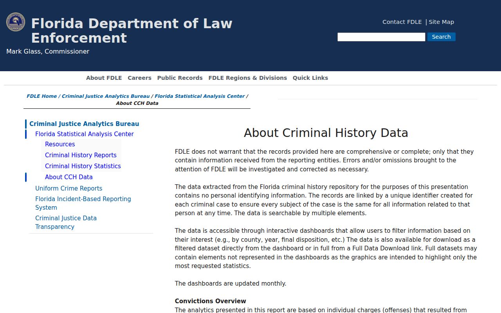The width and height of the screenshot is (501, 313).
Task: Open the Public Records menu
Action: 180,78
